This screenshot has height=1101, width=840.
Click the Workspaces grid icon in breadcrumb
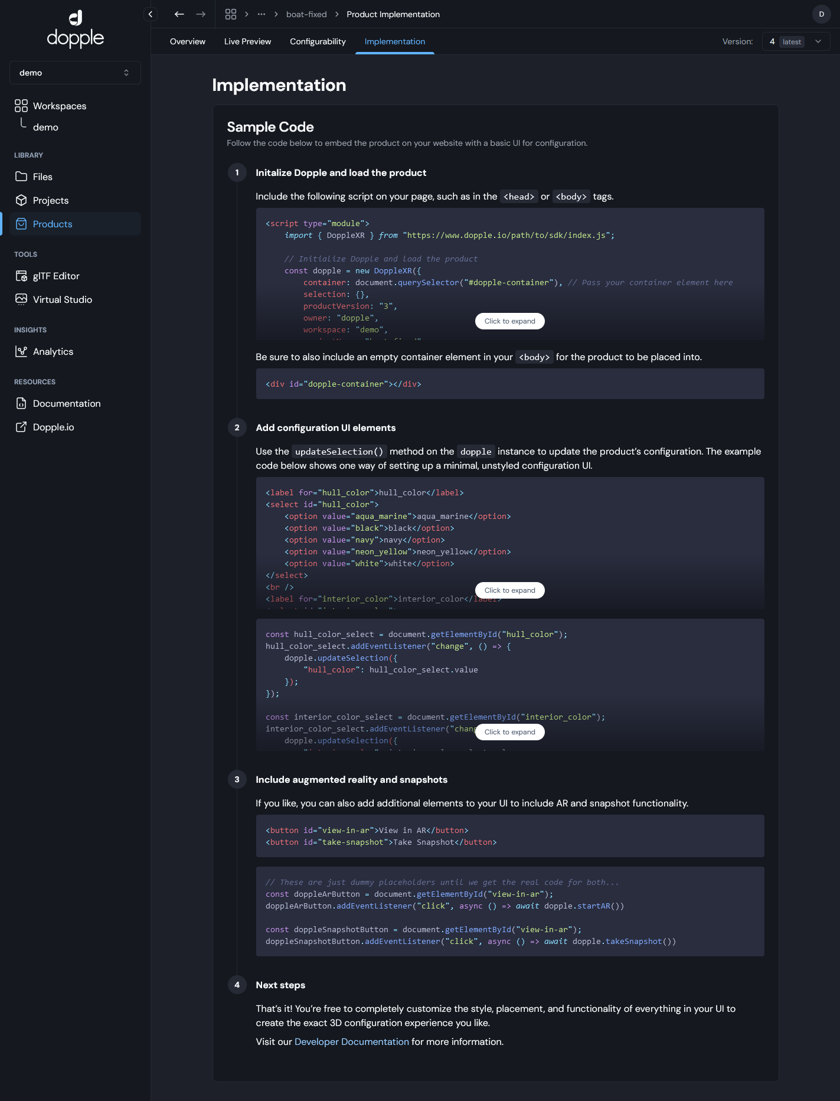pos(231,14)
